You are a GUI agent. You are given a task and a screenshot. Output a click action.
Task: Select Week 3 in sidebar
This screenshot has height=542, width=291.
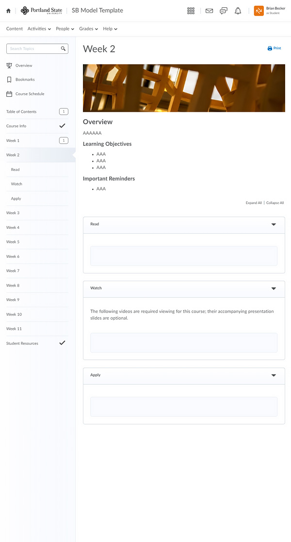pos(37,213)
